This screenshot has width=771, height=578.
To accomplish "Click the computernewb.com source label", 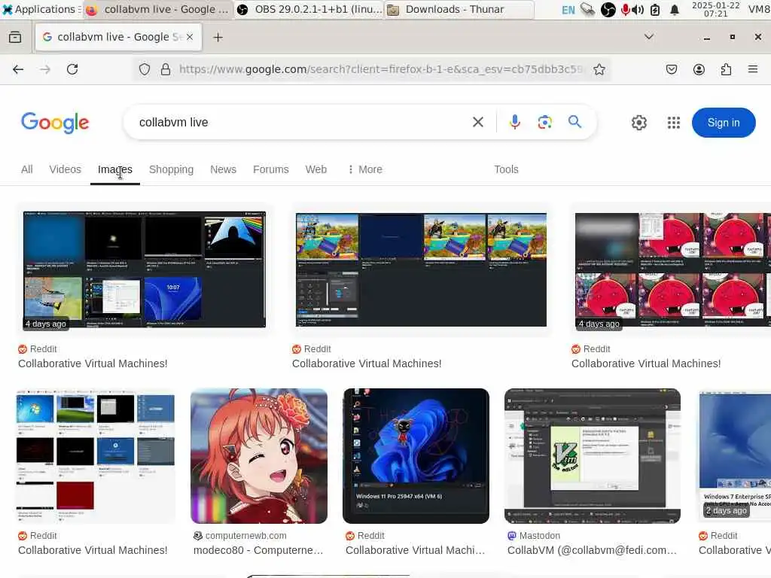I will (x=246, y=536).
